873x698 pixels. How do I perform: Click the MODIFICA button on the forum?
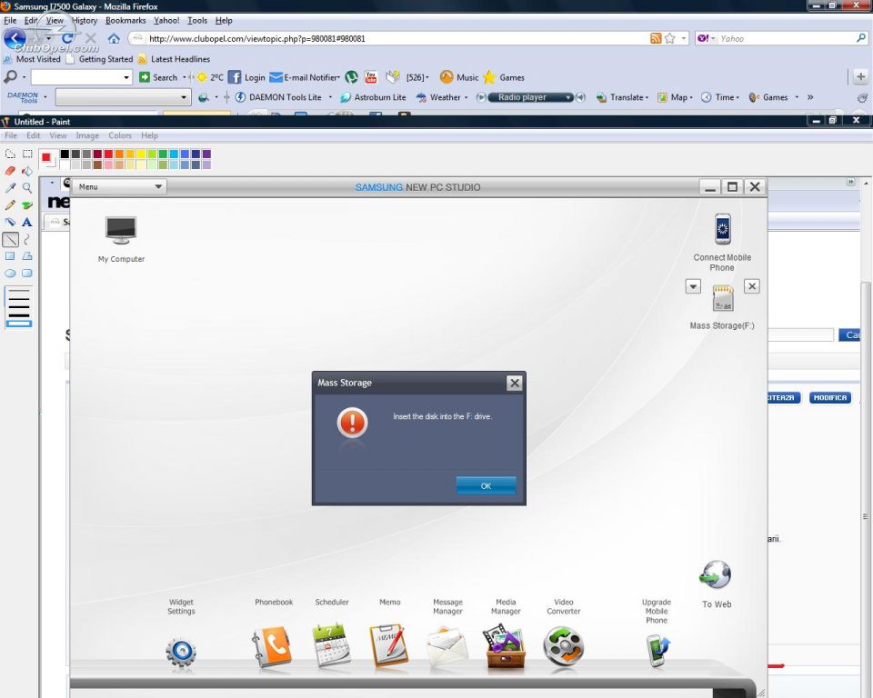(x=830, y=398)
